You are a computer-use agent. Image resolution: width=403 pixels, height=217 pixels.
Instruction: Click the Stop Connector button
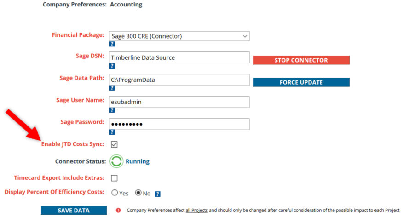pyautogui.click(x=301, y=60)
